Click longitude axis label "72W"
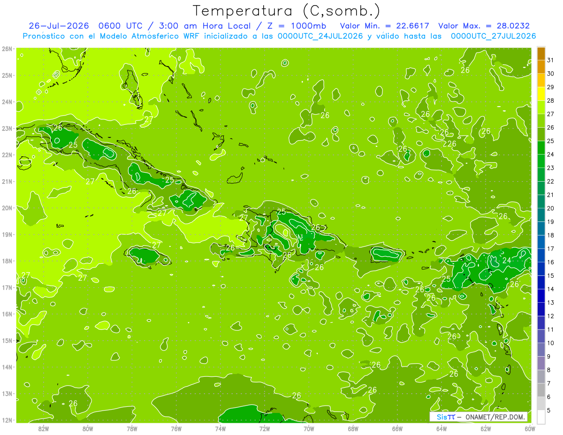Screen dimensions: 563x435 coord(265,428)
